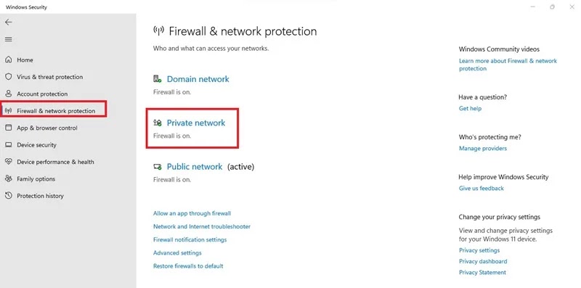The height and width of the screenshot is (288, 581).
Task: Go to Protection history in sidebar
Action: [x=40, y=196]
